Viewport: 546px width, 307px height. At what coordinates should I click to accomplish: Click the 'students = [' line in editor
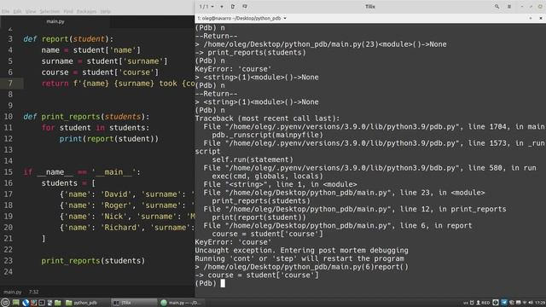point(68,183)
